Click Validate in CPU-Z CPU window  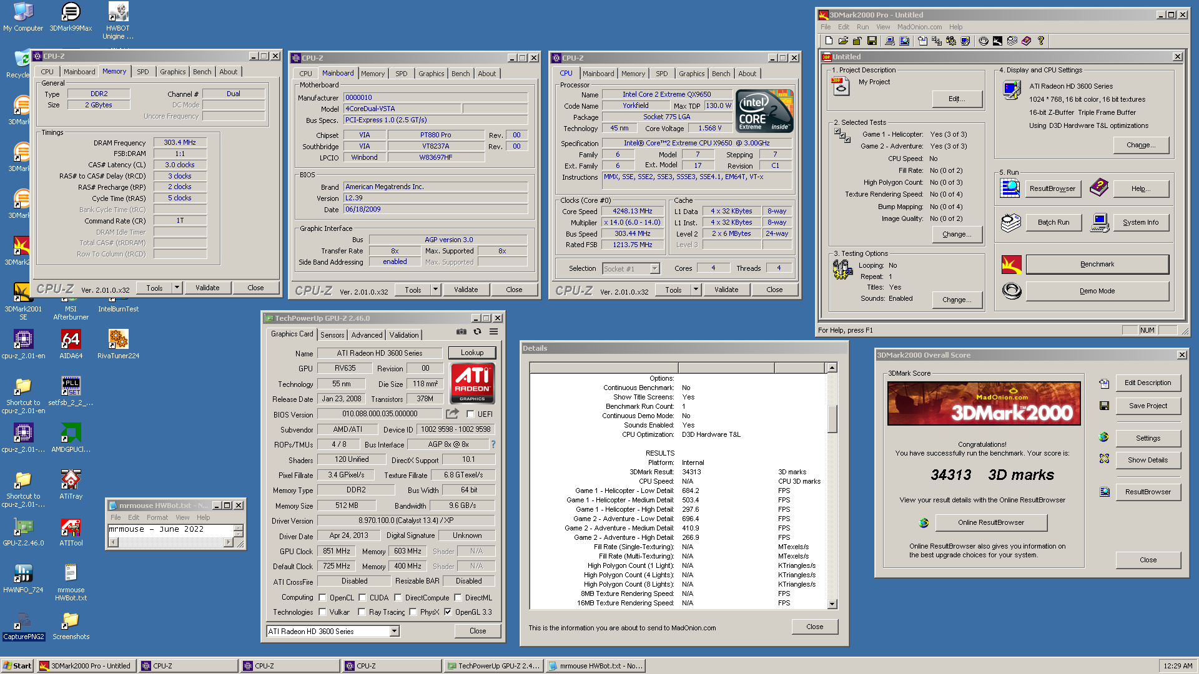(726, 290)
